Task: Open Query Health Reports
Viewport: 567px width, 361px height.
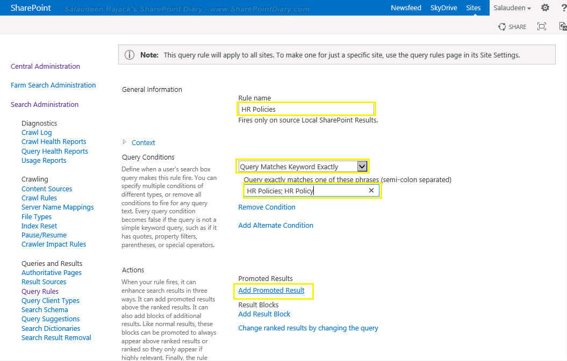Action: coord(55,151)
